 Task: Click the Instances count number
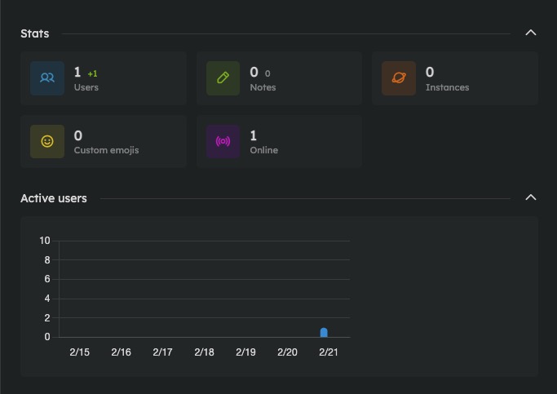(430, 73)
